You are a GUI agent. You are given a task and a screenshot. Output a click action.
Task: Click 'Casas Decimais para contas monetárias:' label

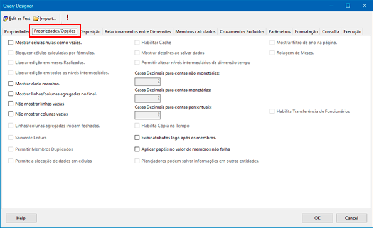pyautogui.click(x=173, y=90)
